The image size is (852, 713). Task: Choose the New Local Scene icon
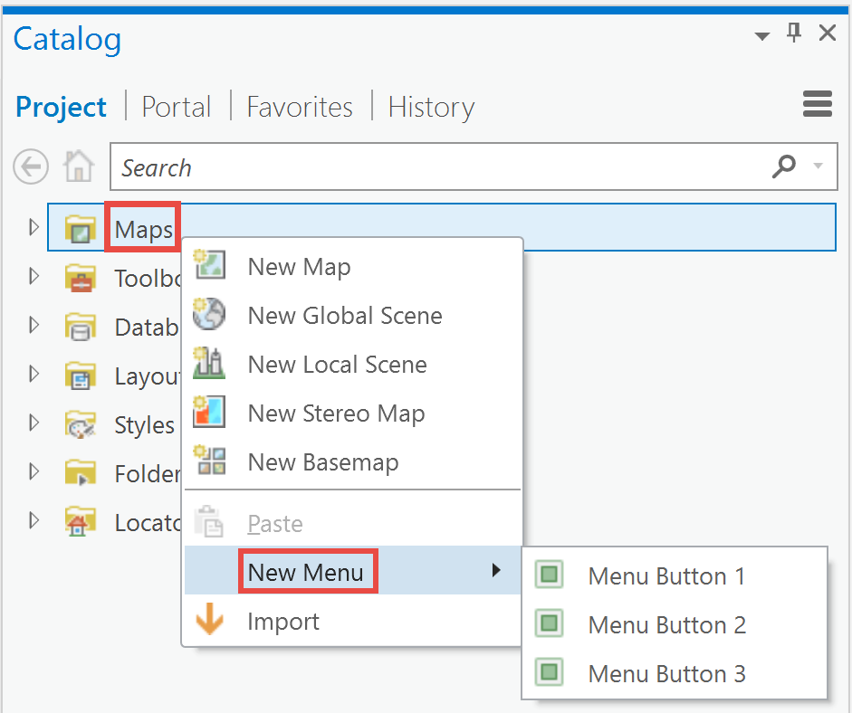pyautogui.click(x=210, y=364)
